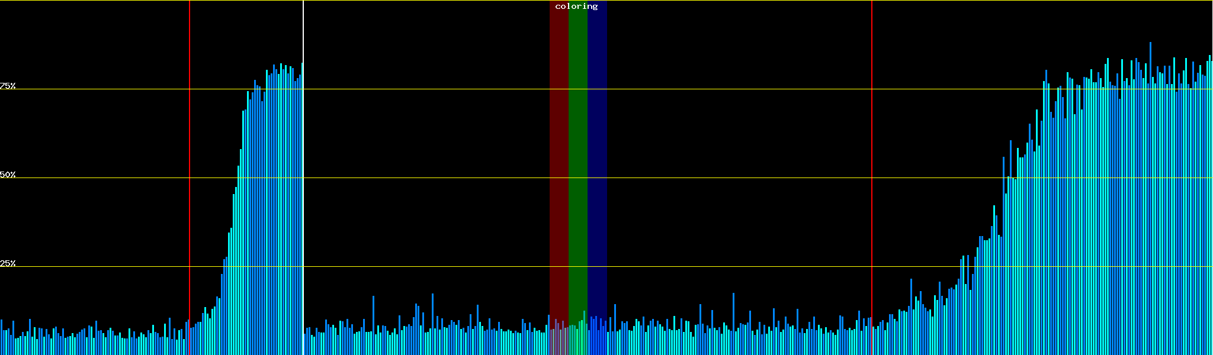This screenshot has width=1213, height=355.
Task: Click the 50% axis label
Action: pos(8,175)
